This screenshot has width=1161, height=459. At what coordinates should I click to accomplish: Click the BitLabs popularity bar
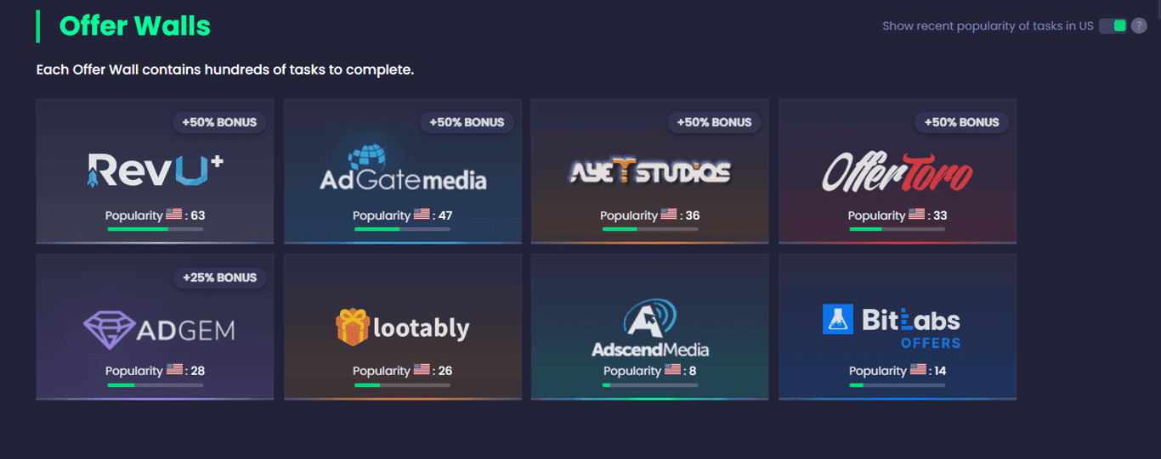click(x=898, y=384)
